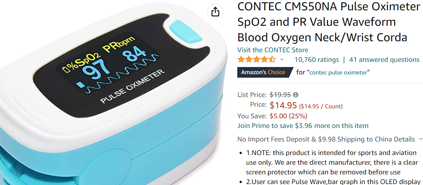This screenshot has width=423, height=185.
Task: Open "contec pulse oximeter" search link
Action: click(338, 73)
